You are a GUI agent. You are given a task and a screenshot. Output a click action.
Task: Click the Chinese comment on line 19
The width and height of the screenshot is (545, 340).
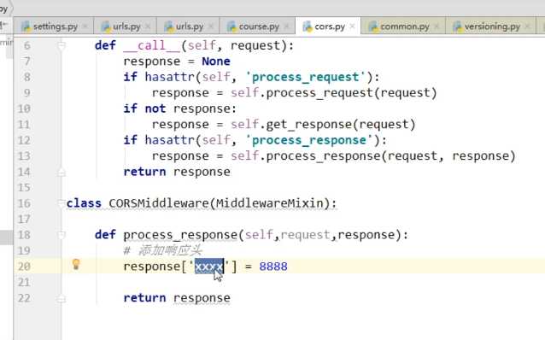click(x=163, y=250)
